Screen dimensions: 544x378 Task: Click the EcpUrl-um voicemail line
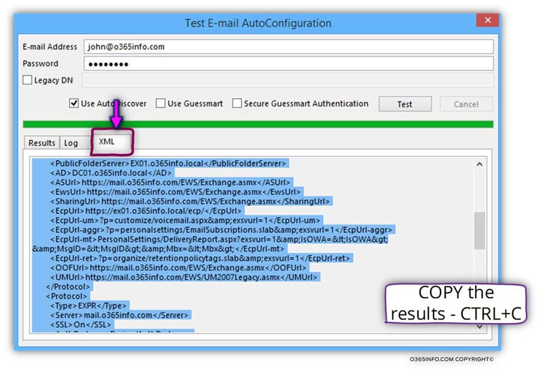(x=185, y=221)
